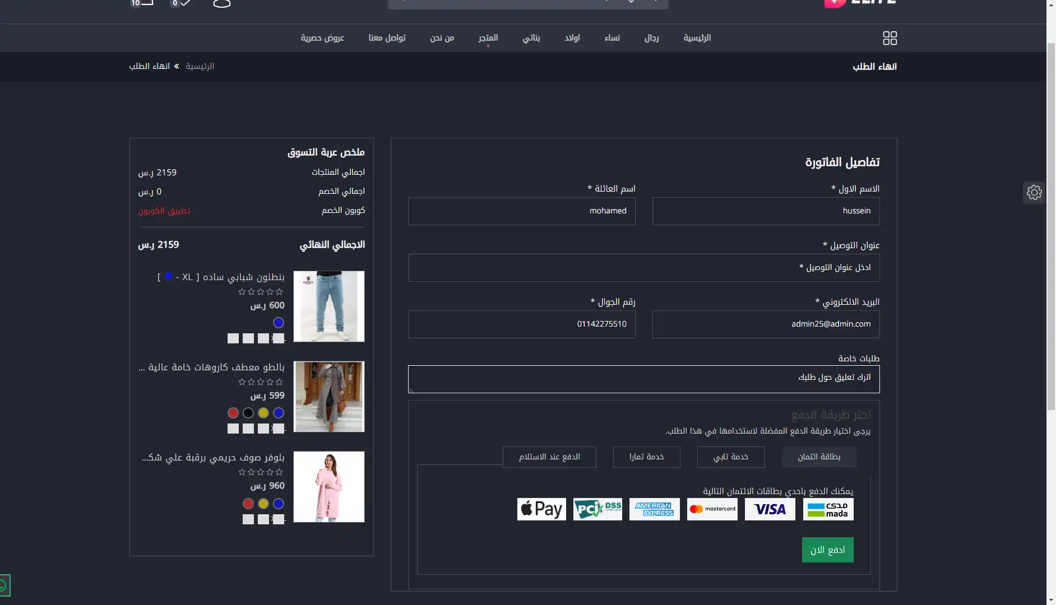
Task: Open the المتجر menu item
Action: [x=488, y=38]
